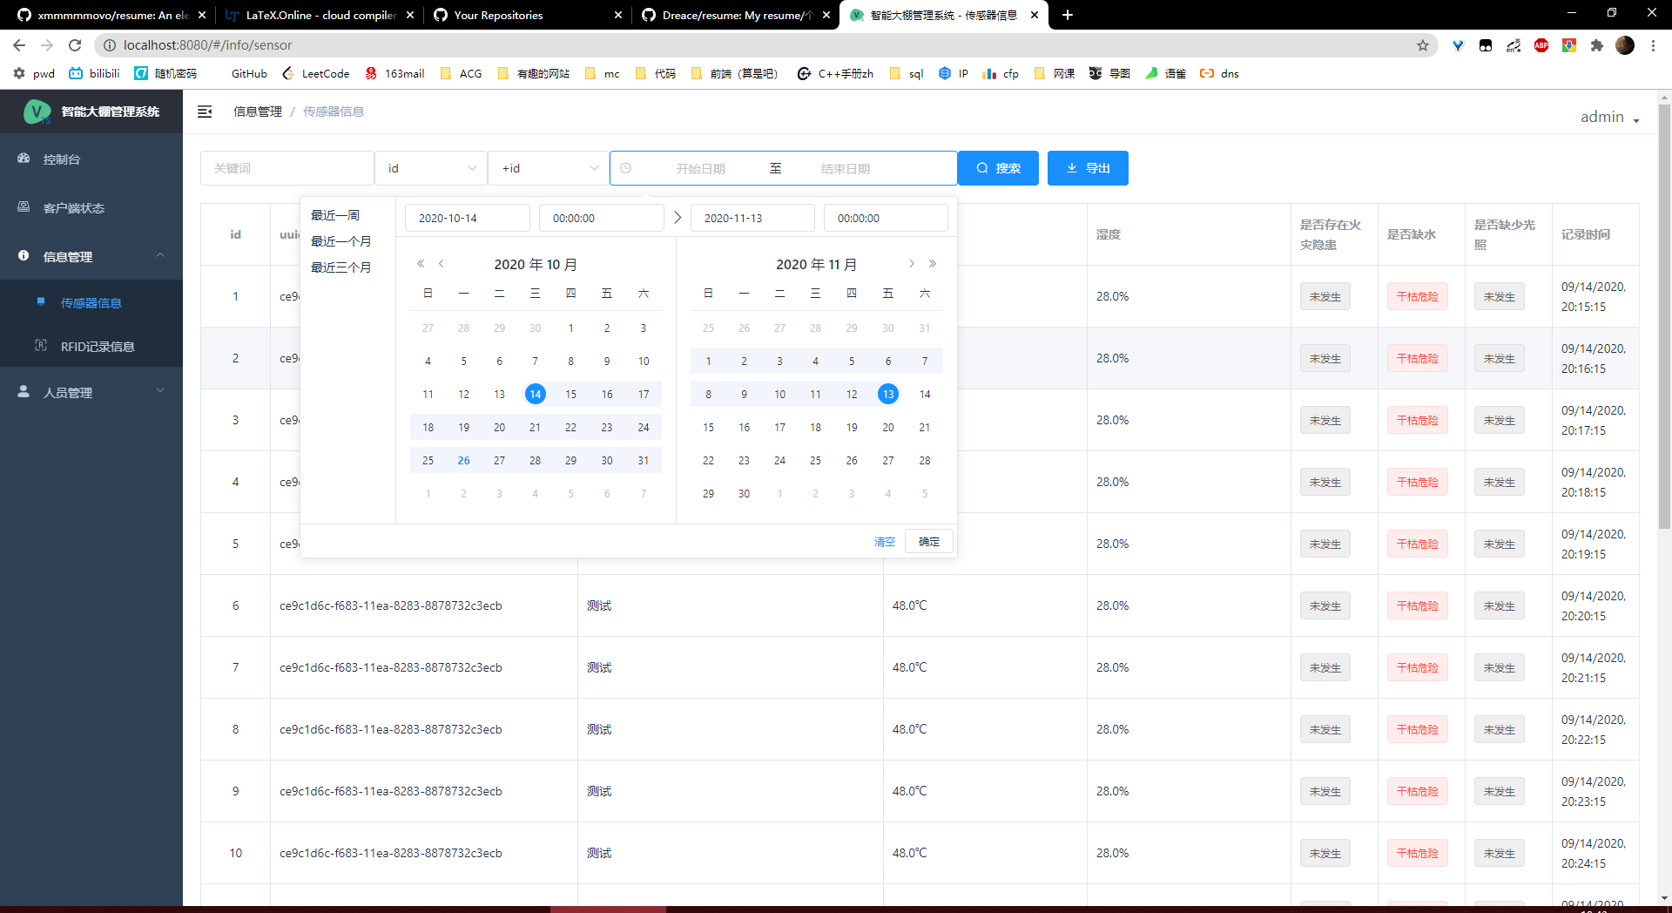Click the system logo icon in sidebar
This screenshot has height=913, width=1672.
point(37,112)
